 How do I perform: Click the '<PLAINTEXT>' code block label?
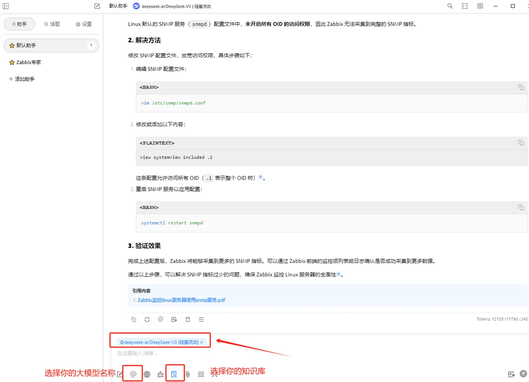(157, 143)
